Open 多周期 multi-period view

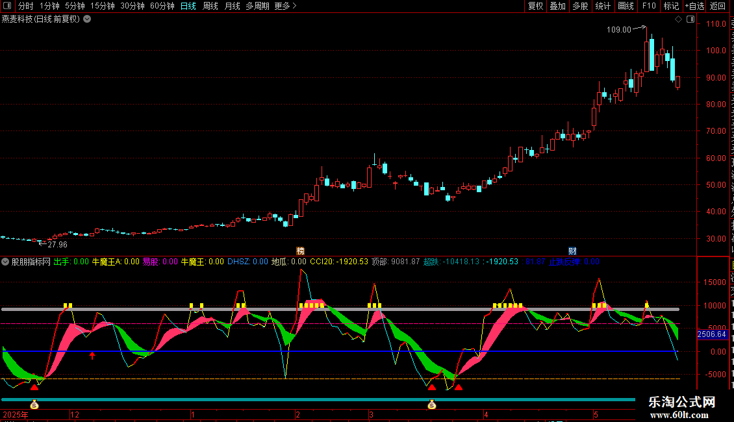[257, 6]
